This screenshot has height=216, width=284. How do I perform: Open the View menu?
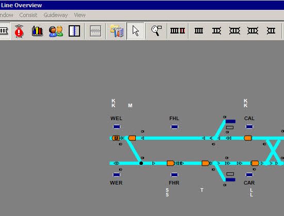[80, 15]
